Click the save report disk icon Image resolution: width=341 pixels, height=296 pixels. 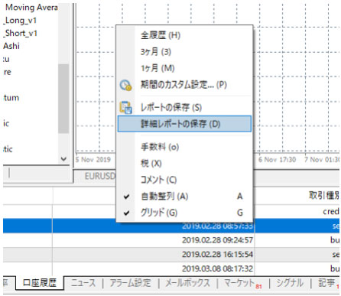(x=125, y=107)
